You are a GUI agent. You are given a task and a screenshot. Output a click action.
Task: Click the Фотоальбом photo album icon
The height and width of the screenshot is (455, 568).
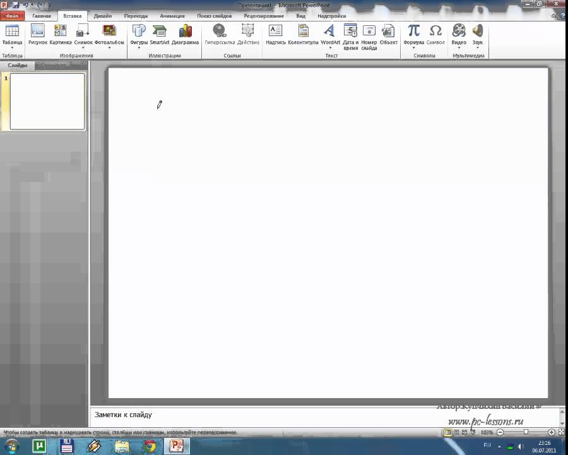coord(109,30)
